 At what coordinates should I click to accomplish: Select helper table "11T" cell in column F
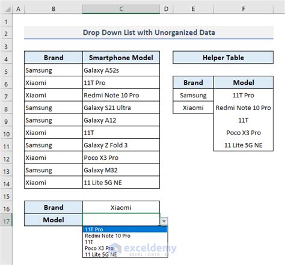click(x=244, y=120)
